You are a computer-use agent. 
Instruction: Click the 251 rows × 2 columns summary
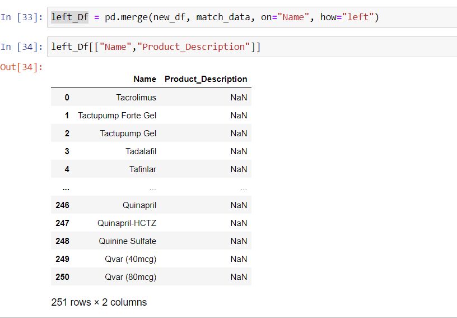pyautogui.click(x=99, y=302)
